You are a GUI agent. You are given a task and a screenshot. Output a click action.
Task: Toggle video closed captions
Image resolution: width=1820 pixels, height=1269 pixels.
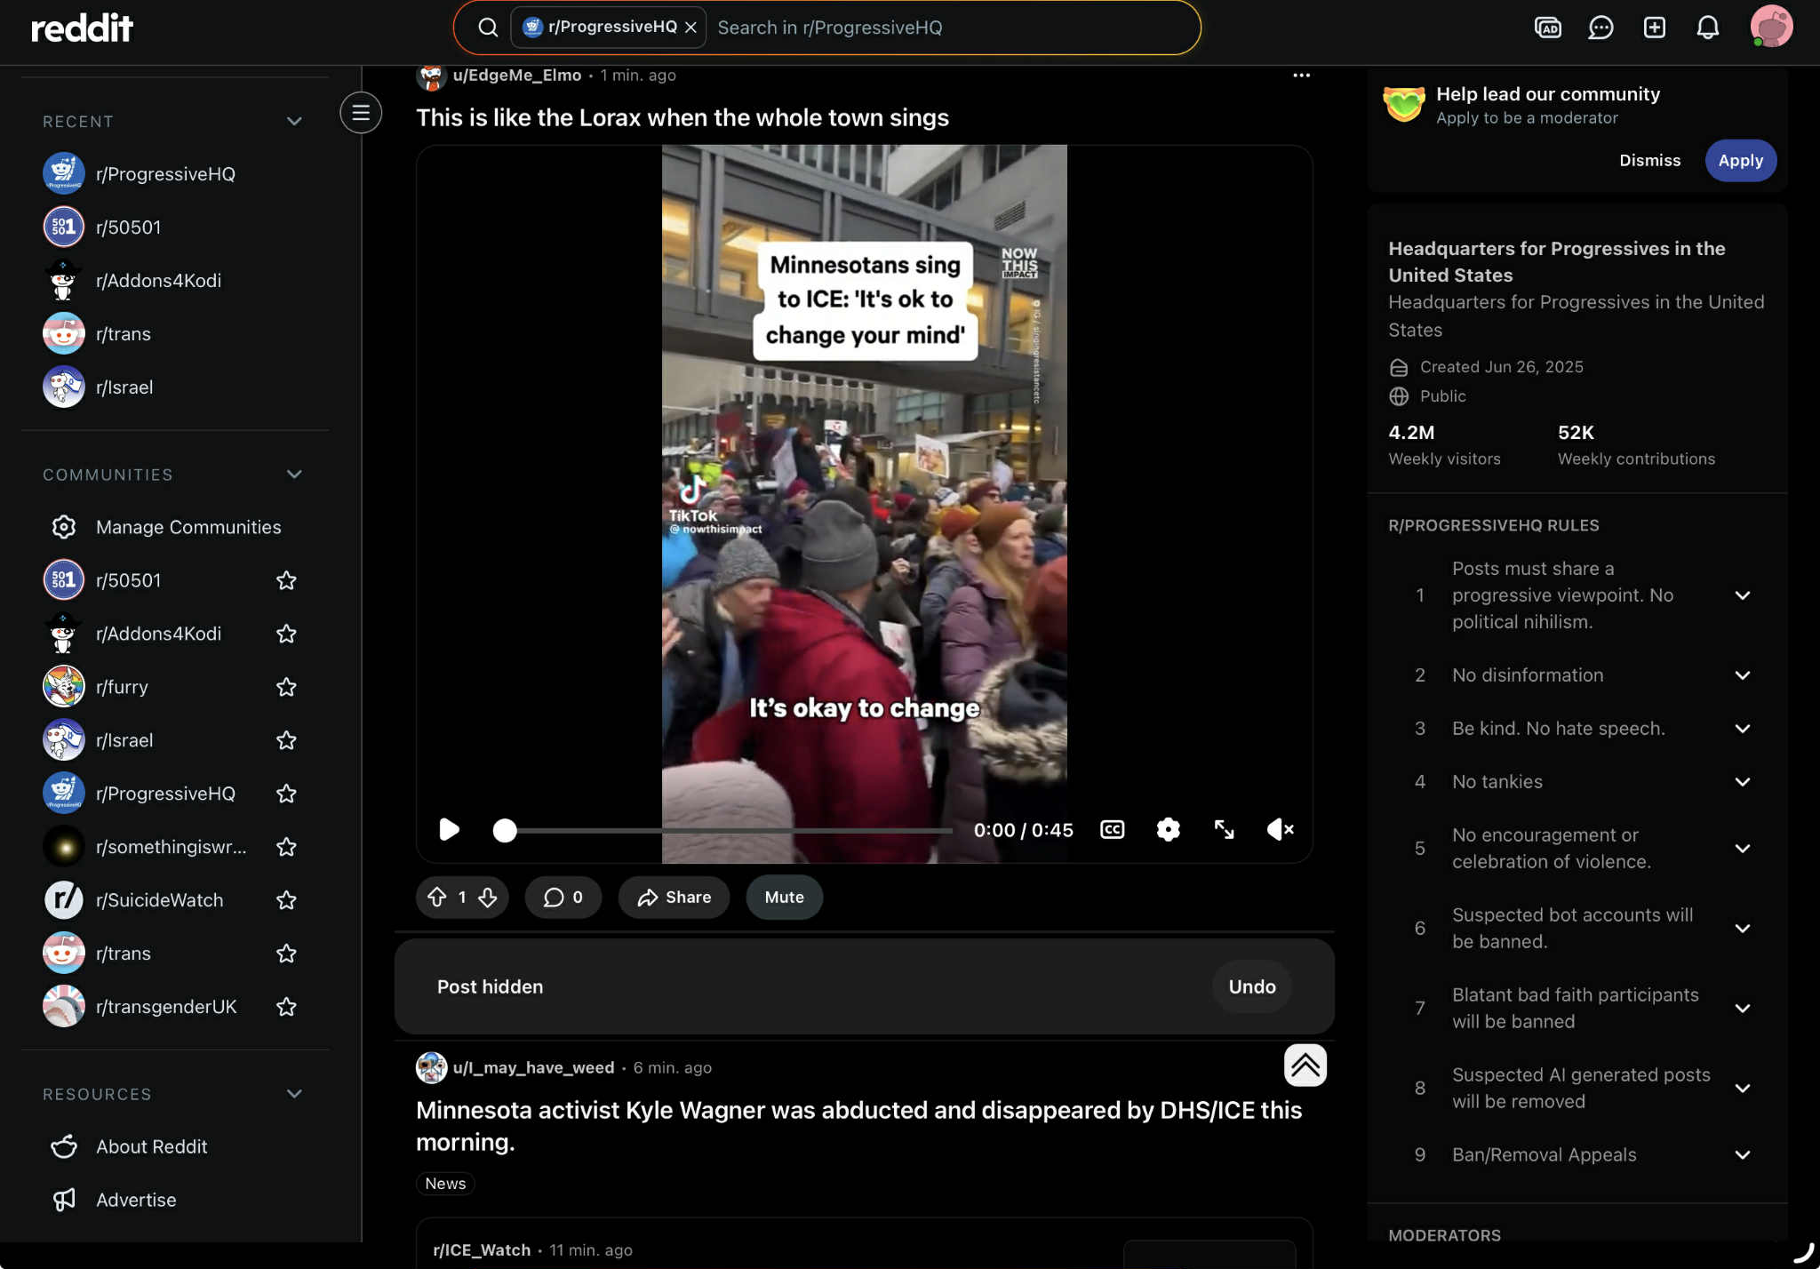(1112, 829)
